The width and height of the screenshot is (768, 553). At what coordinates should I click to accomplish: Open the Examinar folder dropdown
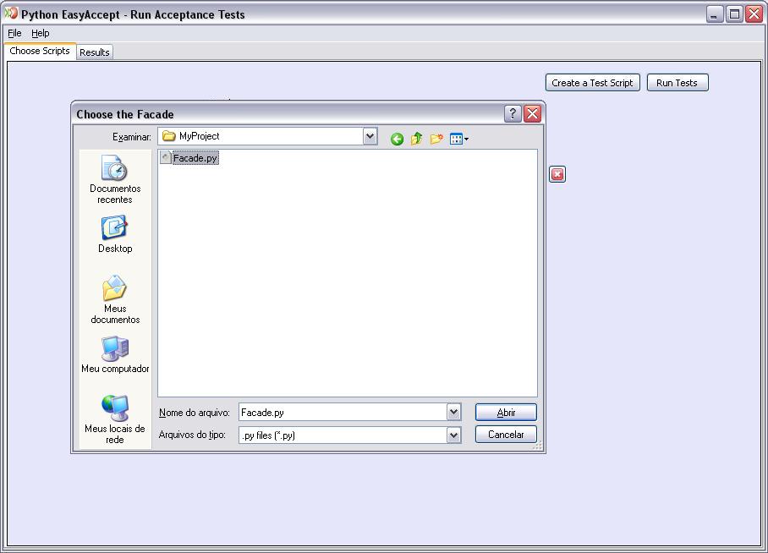tap(370, 136)
